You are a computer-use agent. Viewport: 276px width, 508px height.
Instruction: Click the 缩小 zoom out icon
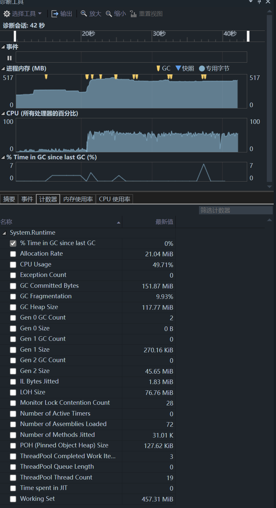(109, 14)
